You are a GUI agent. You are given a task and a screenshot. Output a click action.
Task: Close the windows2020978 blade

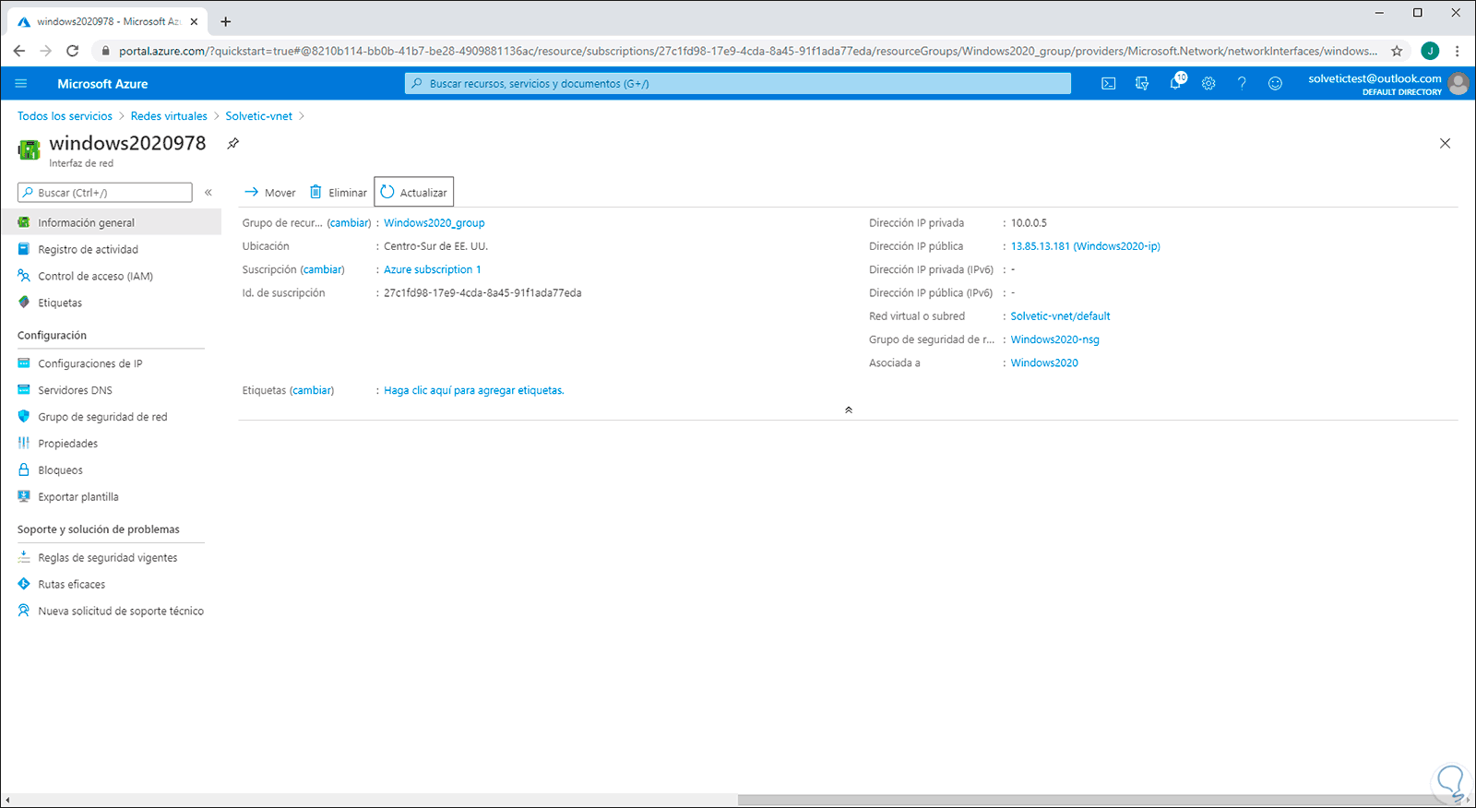pyautogui.click(x=1445, y=143)
